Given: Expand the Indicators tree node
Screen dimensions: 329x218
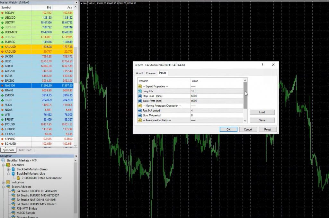Looking at the screenshot, I should click(4, 182).
